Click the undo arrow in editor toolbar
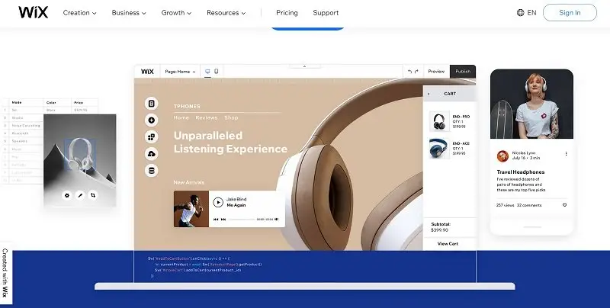This screenshot has width=610, height=308. pyautogui.click(x=409, y=71)
